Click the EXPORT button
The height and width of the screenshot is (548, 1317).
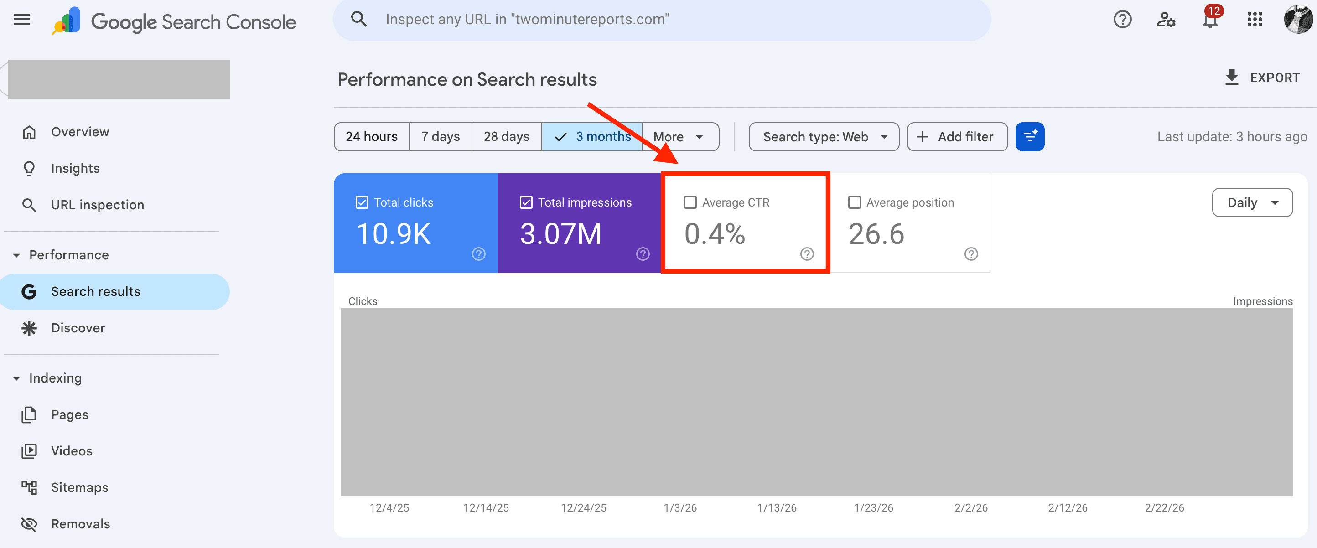(1262, 78)
